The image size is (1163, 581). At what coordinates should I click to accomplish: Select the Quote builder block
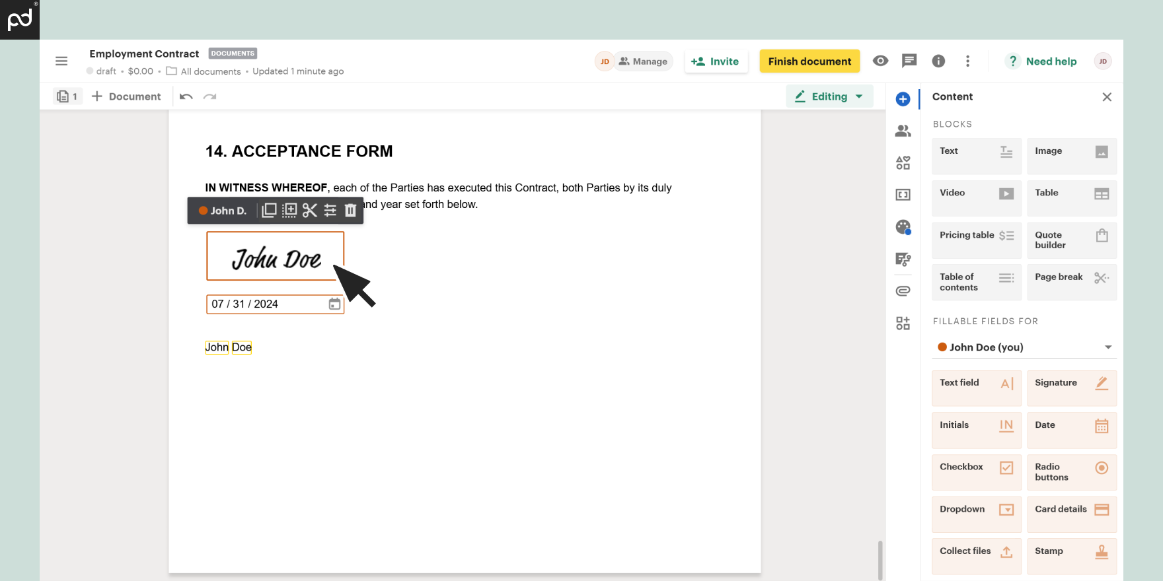pyautogui.click(x=1072, y=240)
